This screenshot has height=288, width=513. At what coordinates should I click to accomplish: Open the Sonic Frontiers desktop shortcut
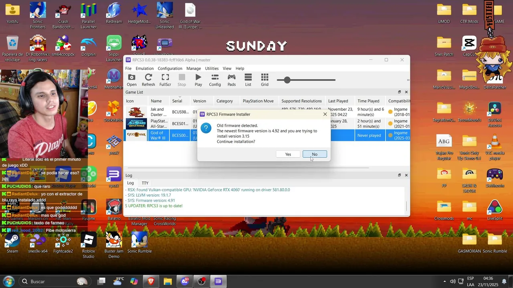coord(38,16)
